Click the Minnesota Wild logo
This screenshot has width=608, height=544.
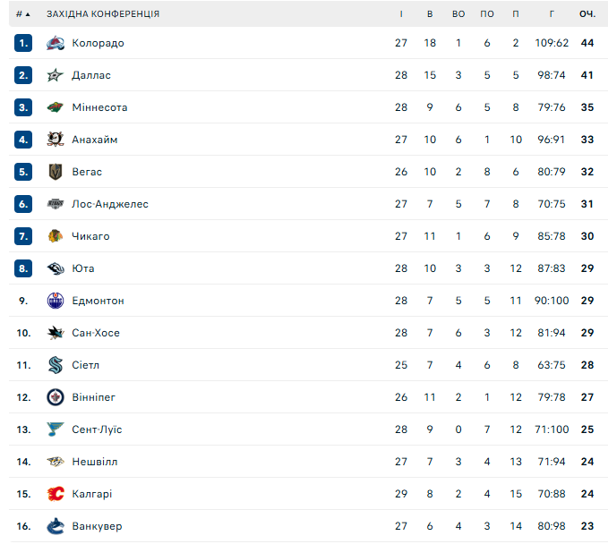tap(56, 107)
